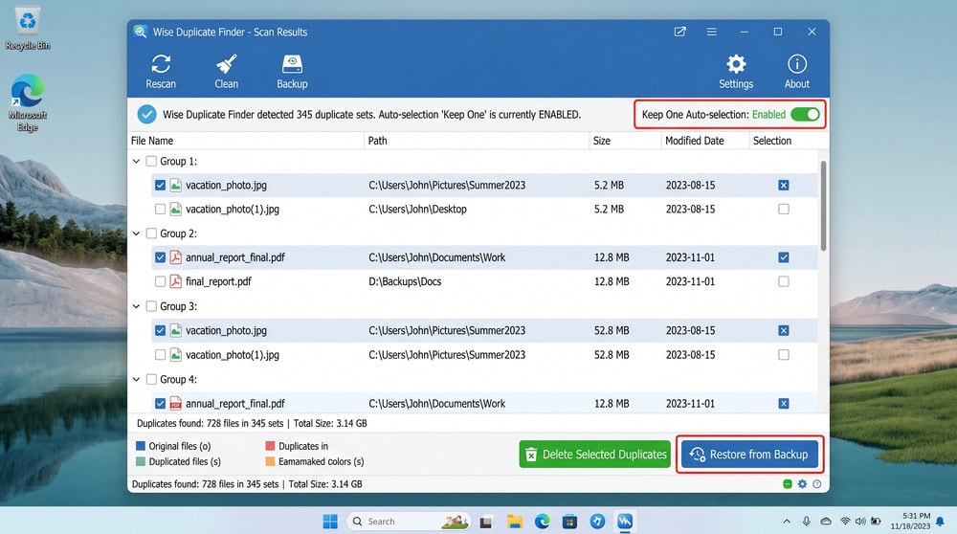Click the microphone tray icon
Screen dimensions: 957x534
[806, 522]
